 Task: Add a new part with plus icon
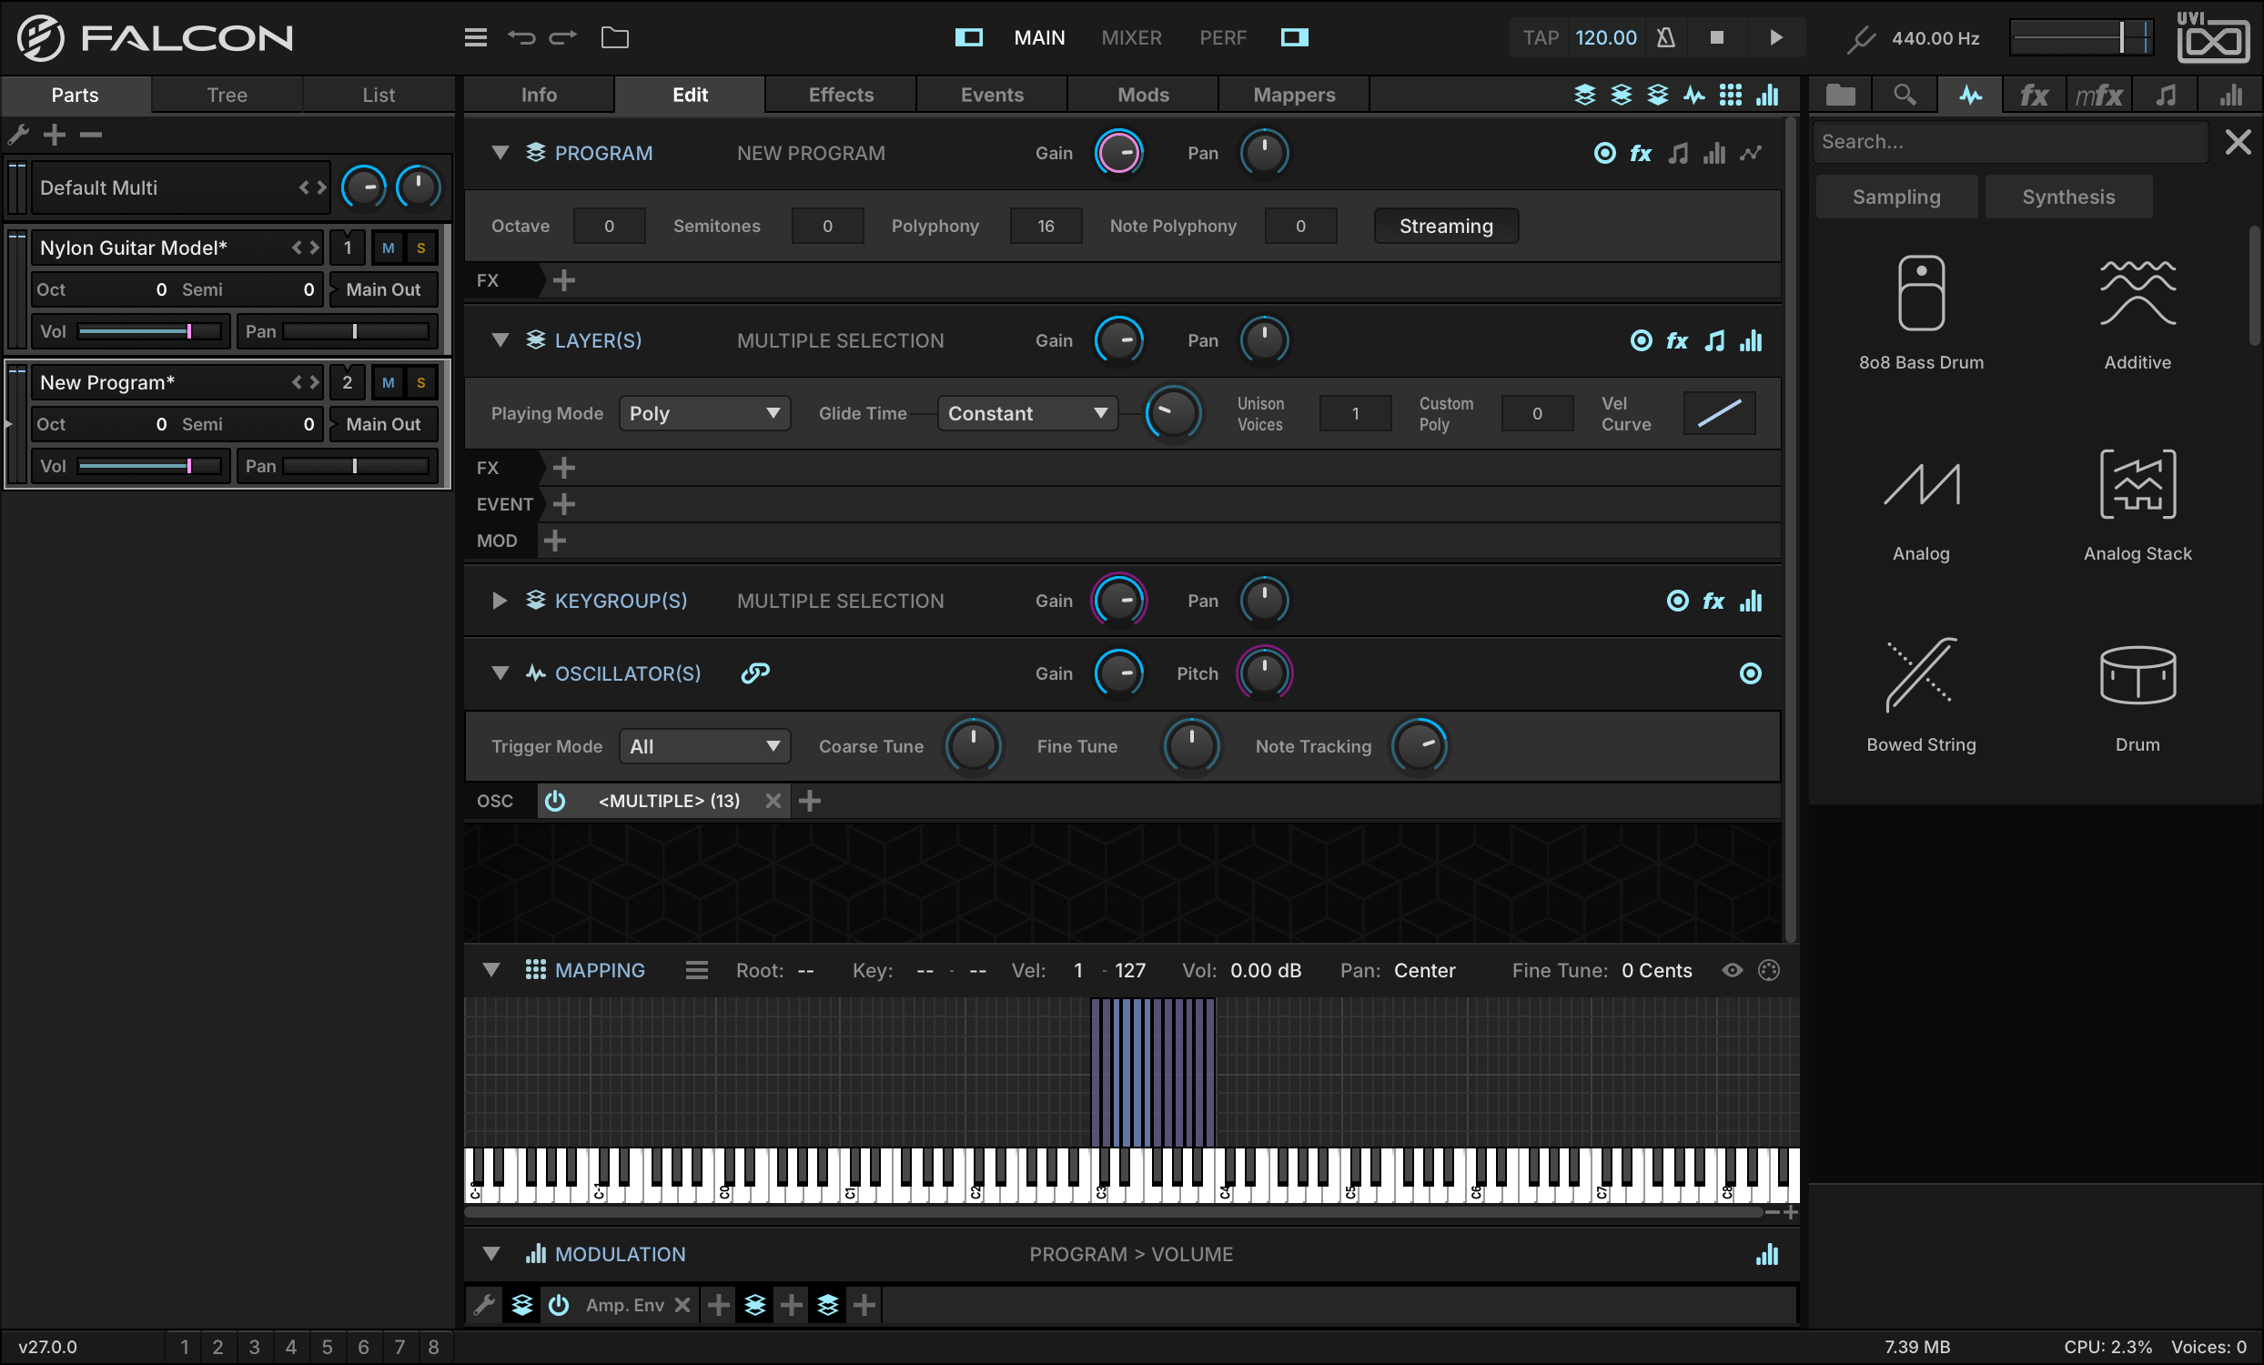(x=56, y=135)
